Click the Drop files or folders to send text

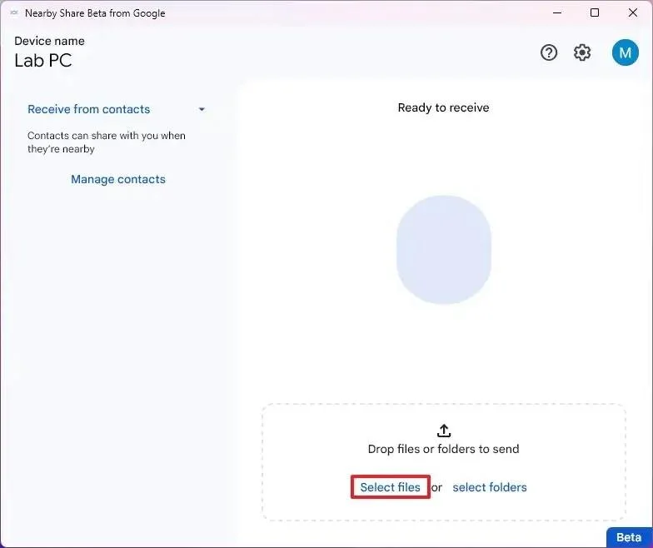(443, 449)
